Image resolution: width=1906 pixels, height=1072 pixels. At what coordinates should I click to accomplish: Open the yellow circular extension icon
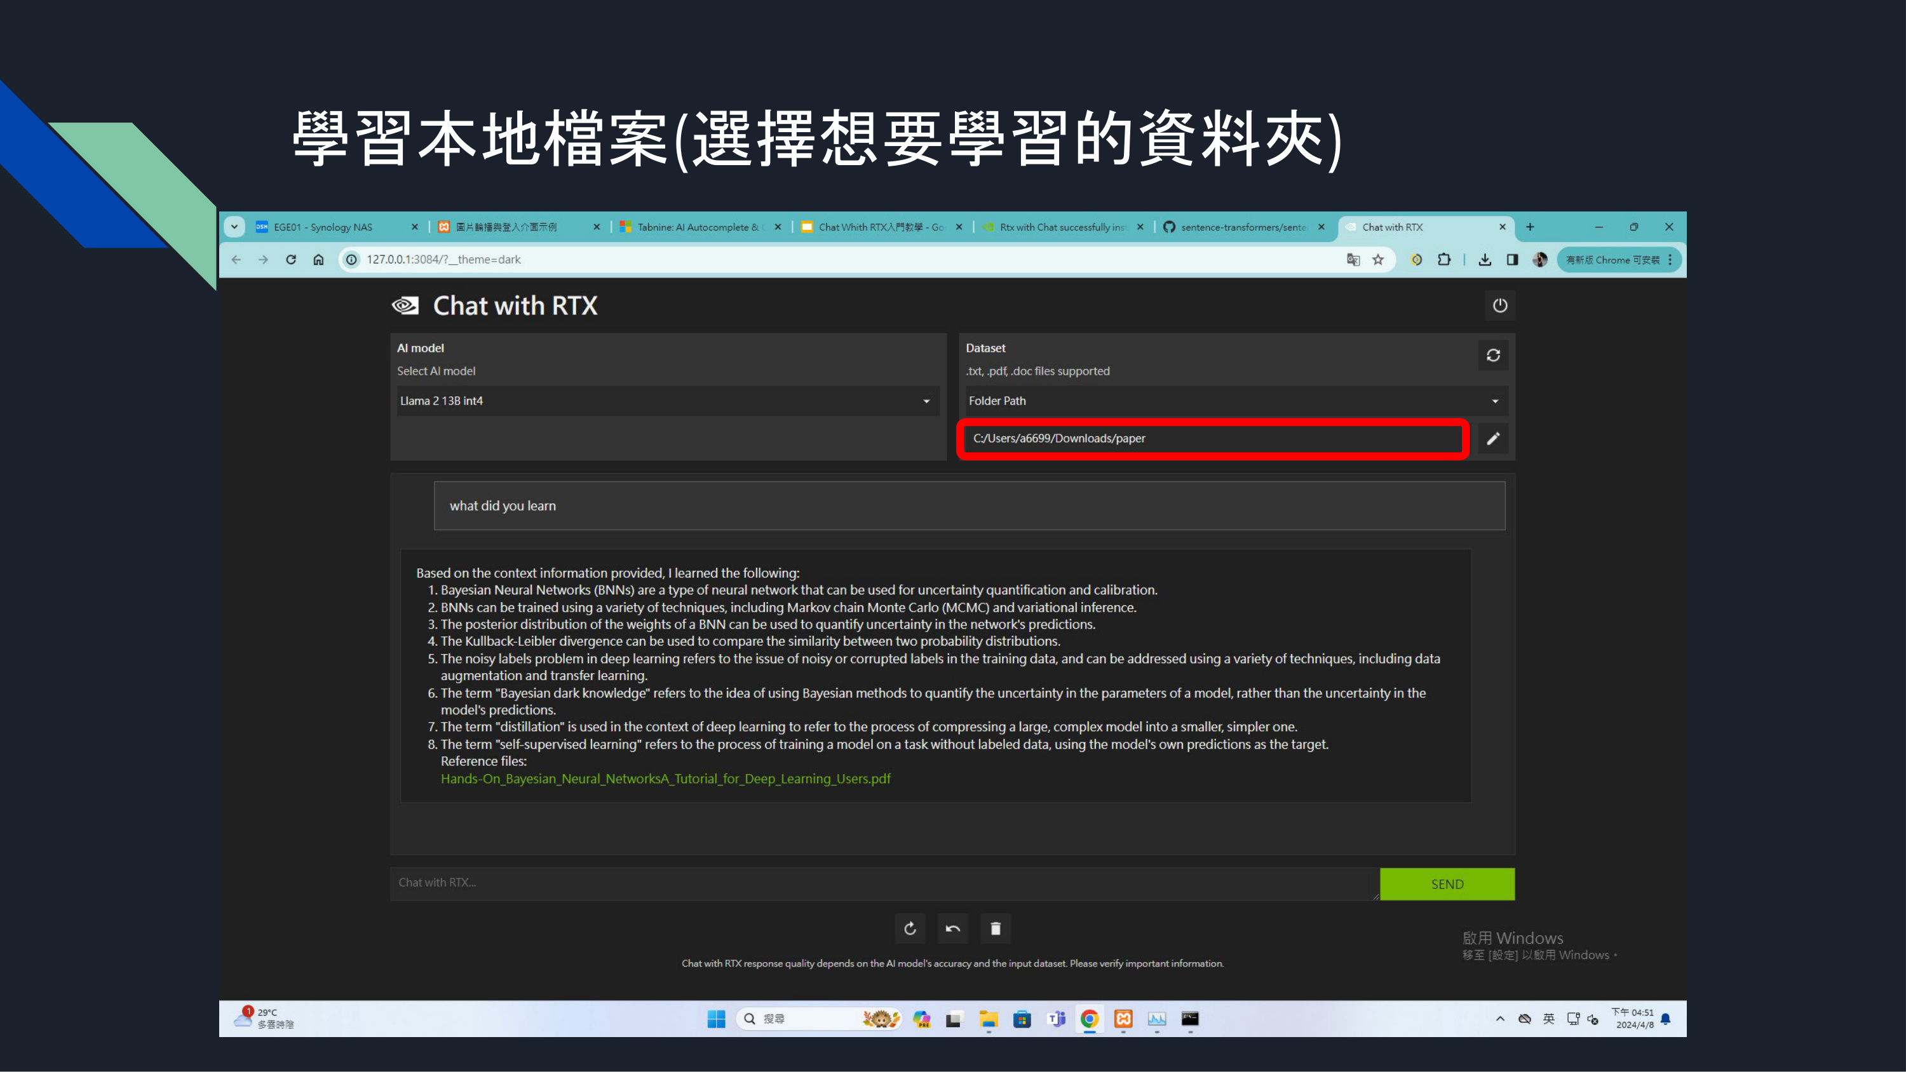[1416, 260]
